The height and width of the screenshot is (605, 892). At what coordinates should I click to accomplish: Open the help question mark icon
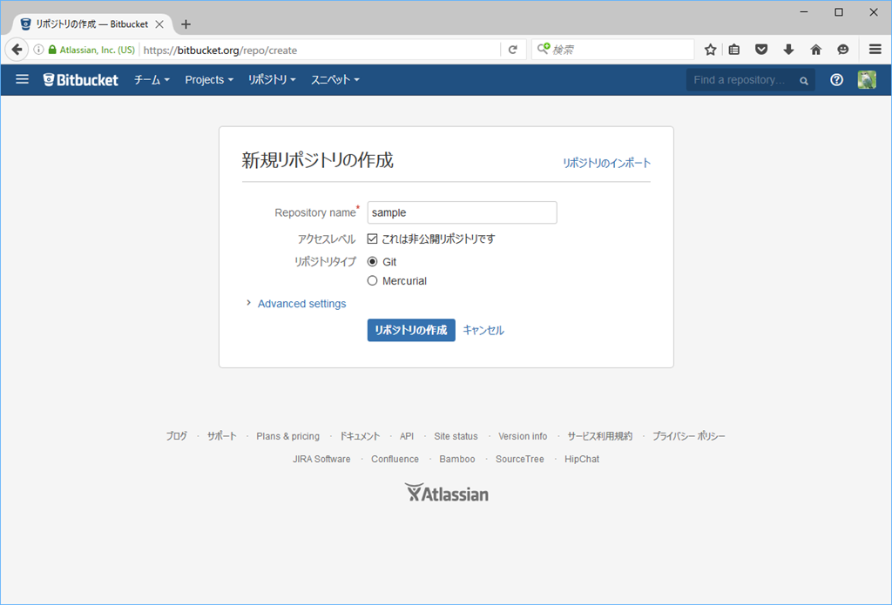836,80
